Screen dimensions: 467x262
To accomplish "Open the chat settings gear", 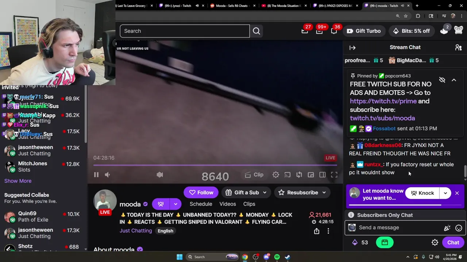I will 435,243.
